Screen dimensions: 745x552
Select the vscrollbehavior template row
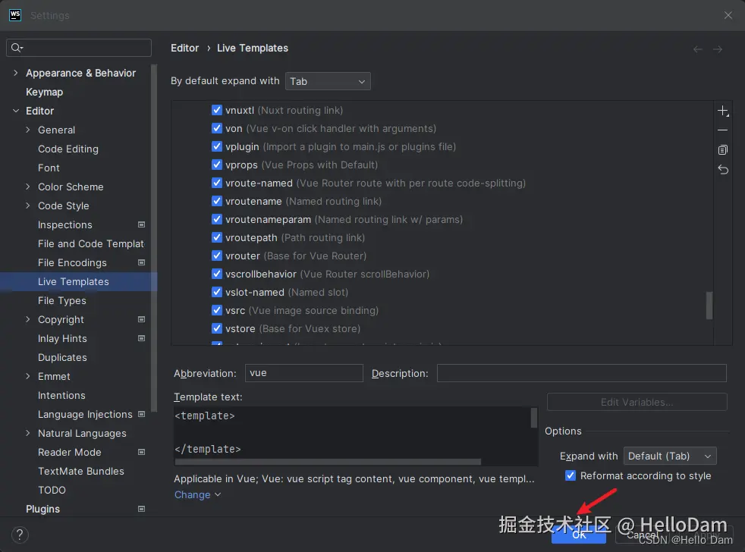coord(328,274)
